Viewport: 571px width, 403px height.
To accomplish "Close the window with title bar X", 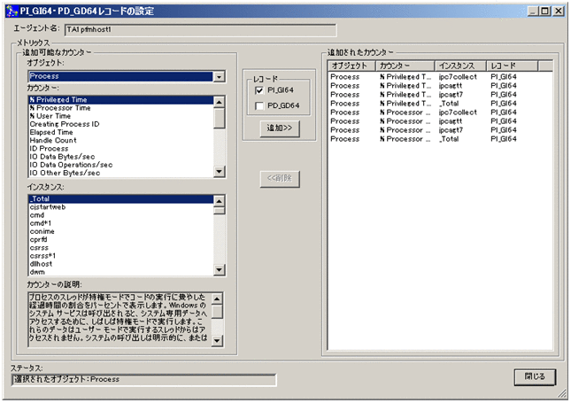I will point(558,12).
